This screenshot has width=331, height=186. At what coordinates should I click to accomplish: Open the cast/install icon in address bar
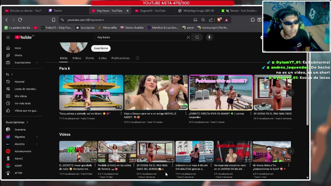(x=195, y=20)
